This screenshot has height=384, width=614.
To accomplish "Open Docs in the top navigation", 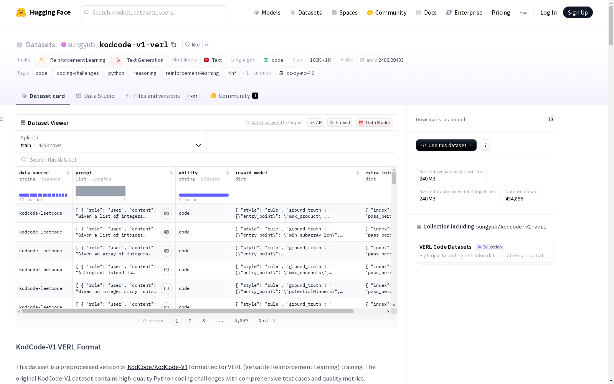I will pos(426,12).
